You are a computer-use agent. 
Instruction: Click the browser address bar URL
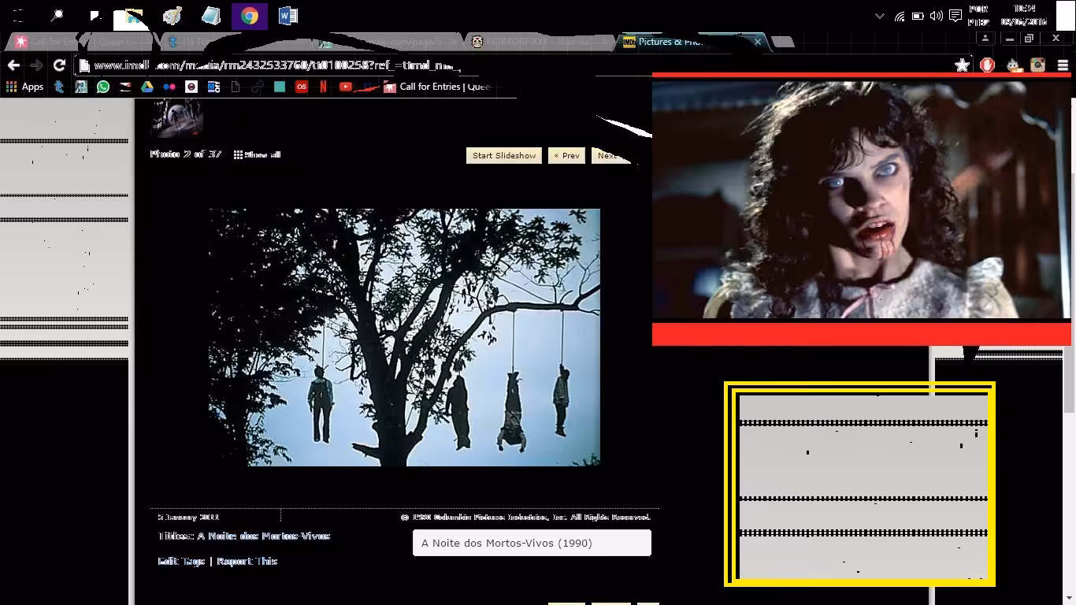coord(276,65)
